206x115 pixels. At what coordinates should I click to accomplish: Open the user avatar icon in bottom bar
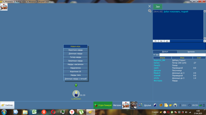175,105
